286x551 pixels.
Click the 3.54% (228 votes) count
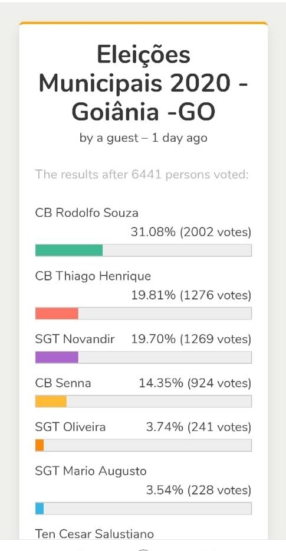point(199,491)
